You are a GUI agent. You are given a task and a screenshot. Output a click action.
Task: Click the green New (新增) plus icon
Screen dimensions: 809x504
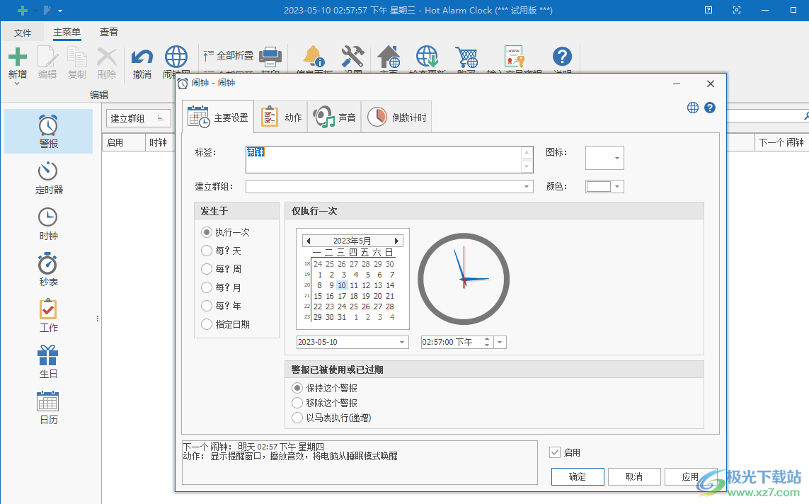(18, 57)
